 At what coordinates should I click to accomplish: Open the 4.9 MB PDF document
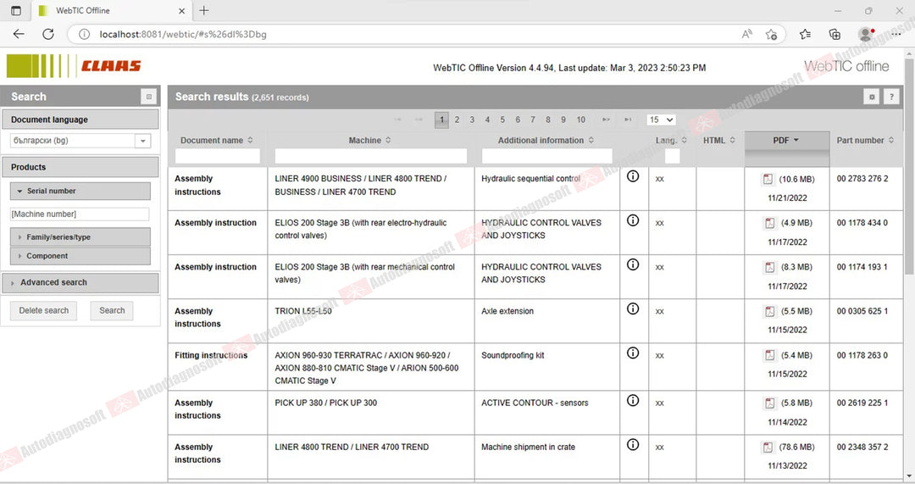[769, 223]
